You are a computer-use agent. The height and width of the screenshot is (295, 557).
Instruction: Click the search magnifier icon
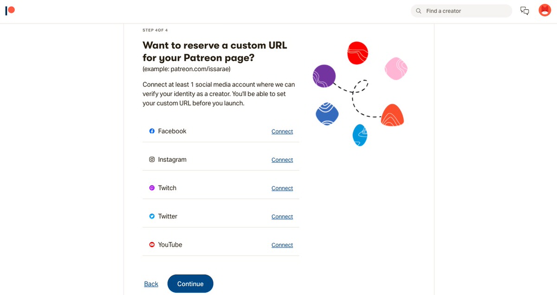(419, 11)
